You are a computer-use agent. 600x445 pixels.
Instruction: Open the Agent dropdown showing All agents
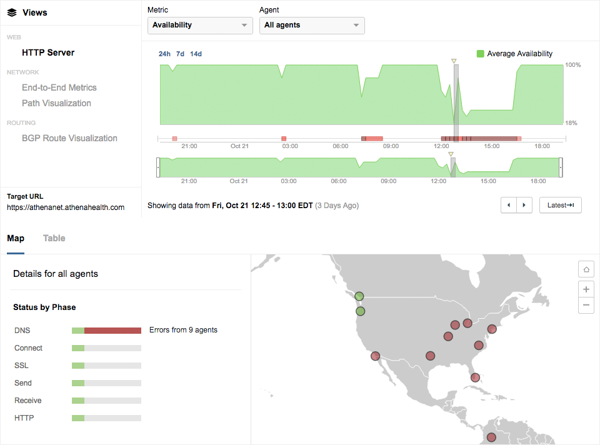(312, 25)
